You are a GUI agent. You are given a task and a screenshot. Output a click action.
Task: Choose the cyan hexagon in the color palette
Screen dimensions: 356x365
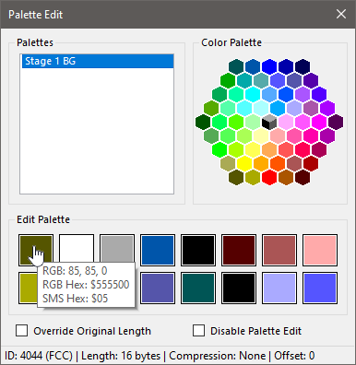[253, 94]
